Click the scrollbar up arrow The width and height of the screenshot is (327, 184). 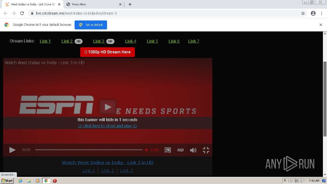pyautogui.click(x=325, y=33)
